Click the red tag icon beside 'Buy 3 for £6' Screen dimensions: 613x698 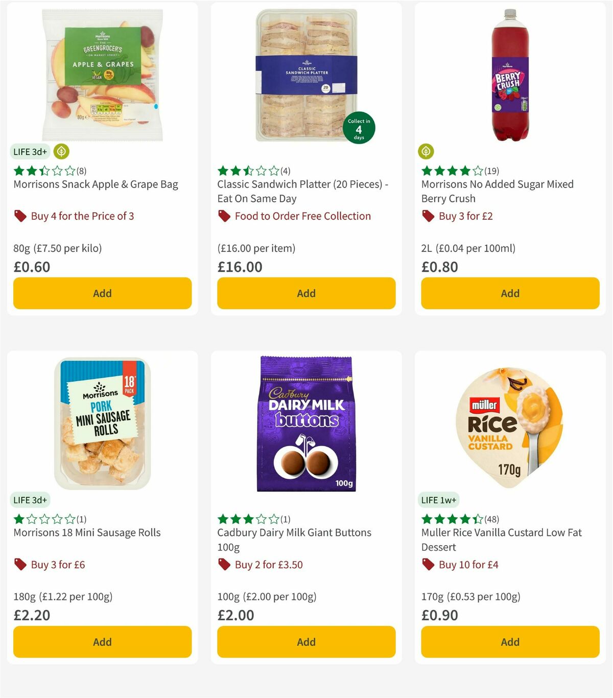tap(20, 565)
